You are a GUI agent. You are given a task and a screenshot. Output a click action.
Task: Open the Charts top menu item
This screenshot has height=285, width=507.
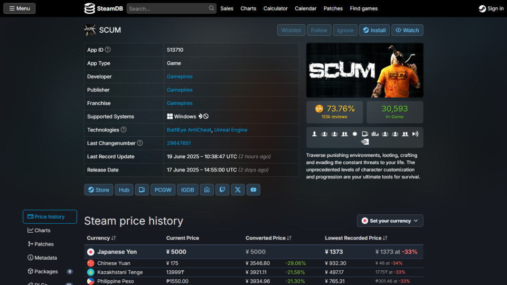point(248,8)
